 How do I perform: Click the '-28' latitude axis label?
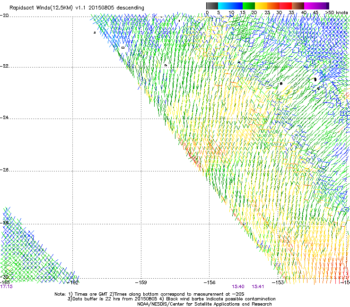point(4,223)
